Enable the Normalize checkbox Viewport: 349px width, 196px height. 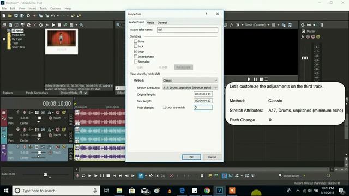click(x=136, y=62)
